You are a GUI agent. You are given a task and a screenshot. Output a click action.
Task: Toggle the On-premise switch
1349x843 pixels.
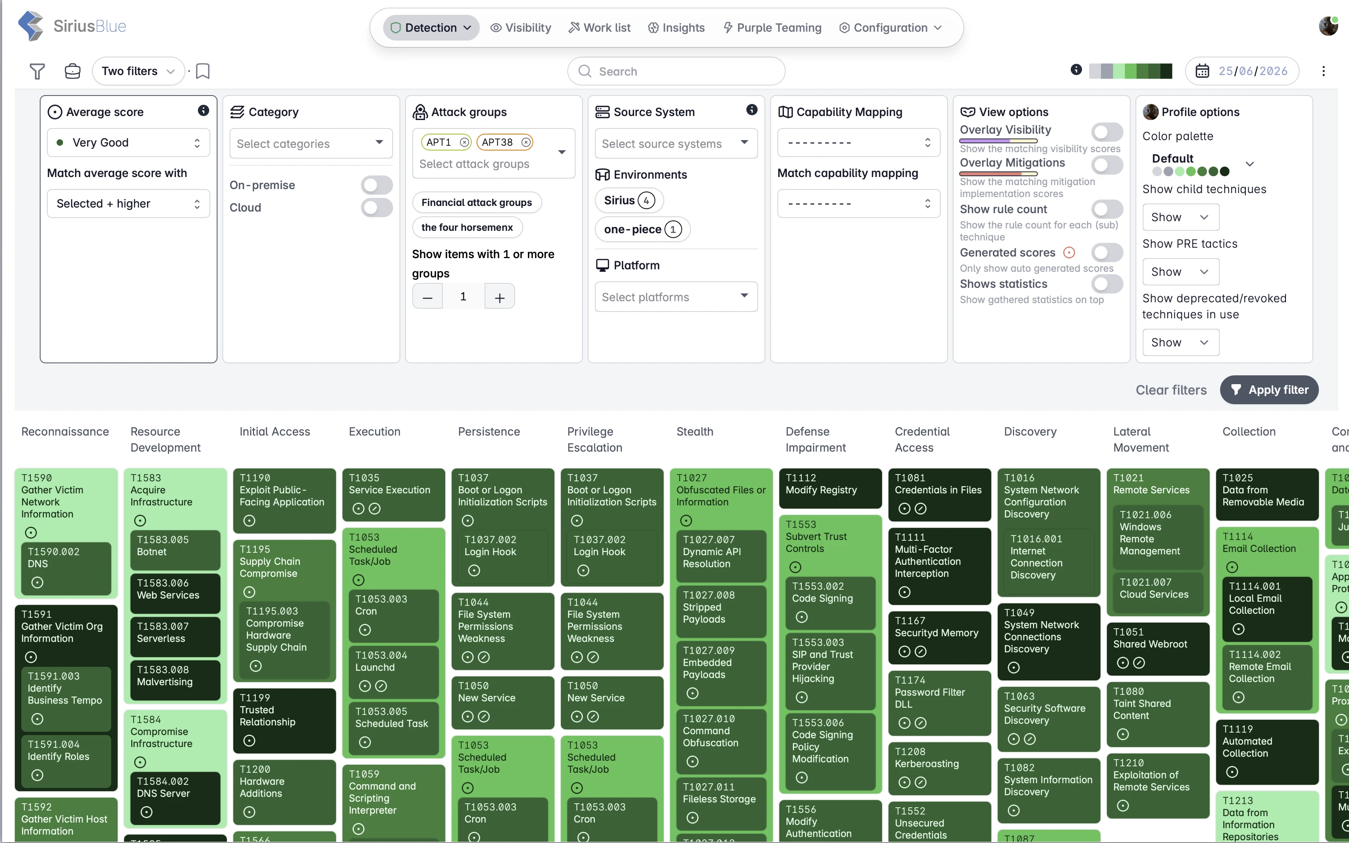[377, 185]
